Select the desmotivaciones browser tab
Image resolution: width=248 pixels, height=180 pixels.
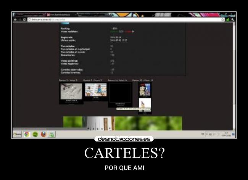(x=61, y=15)
